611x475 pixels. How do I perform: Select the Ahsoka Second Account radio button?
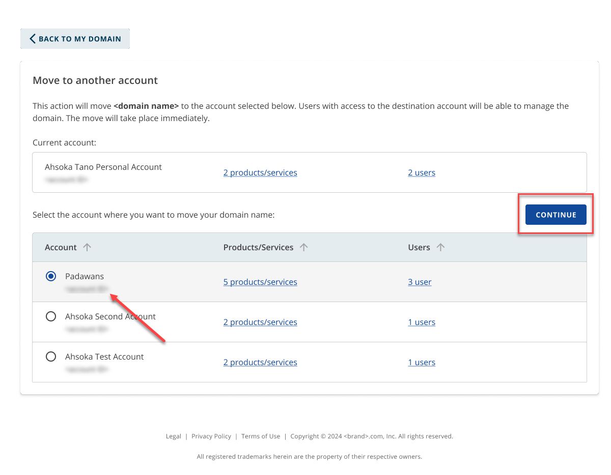click(x=51, y=316)
